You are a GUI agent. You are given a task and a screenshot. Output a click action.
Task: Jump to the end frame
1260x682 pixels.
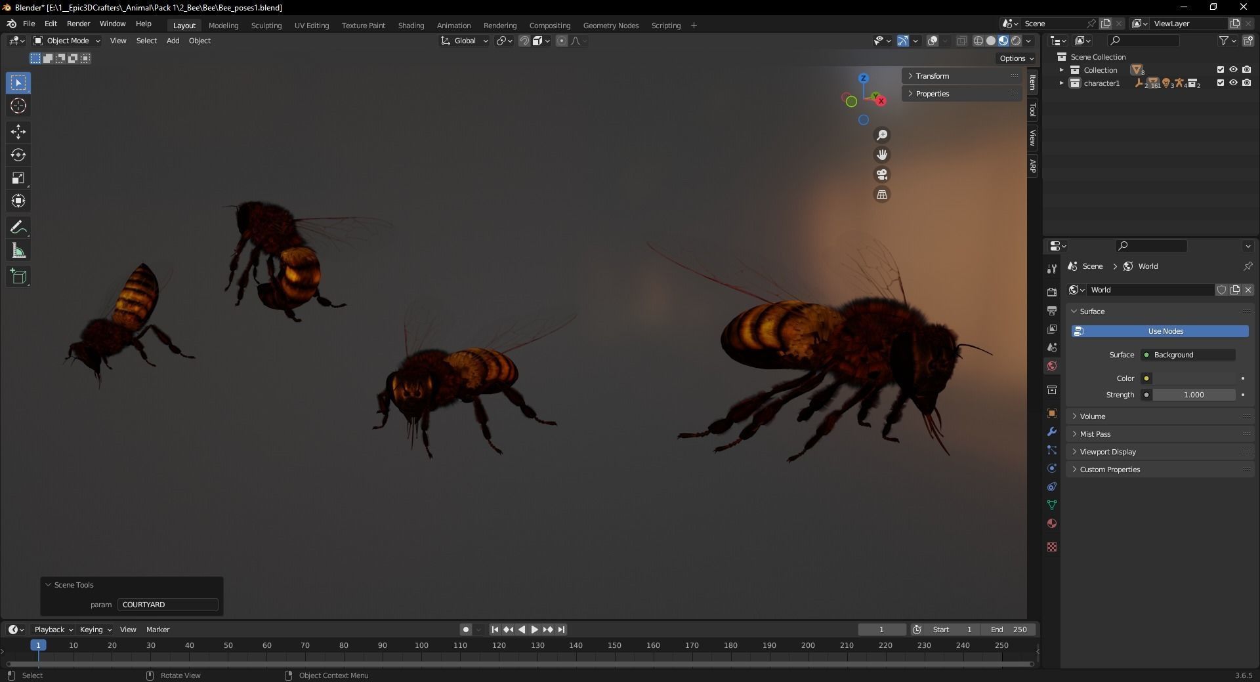(561, 630)
